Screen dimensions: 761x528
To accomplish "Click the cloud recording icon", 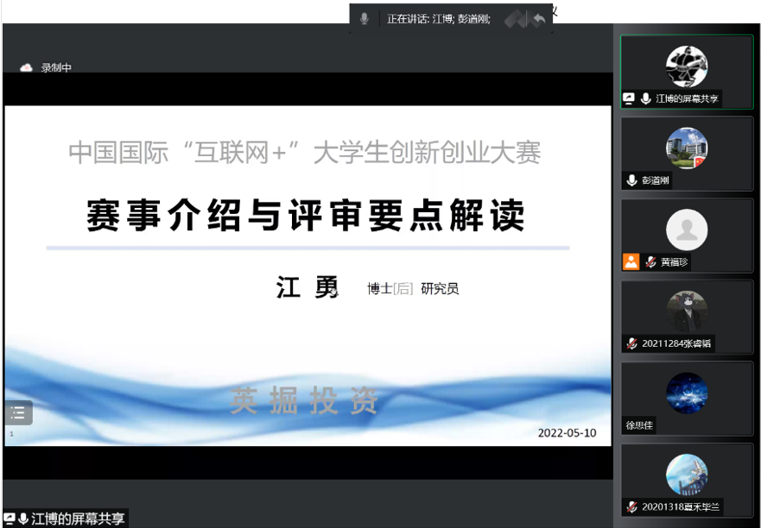I will pos(27,67).
